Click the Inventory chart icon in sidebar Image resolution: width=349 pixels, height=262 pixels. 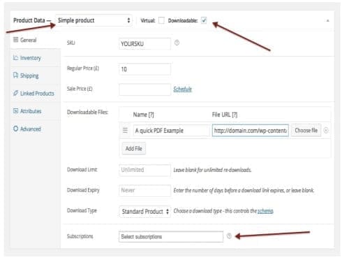(x=15, y=57)
